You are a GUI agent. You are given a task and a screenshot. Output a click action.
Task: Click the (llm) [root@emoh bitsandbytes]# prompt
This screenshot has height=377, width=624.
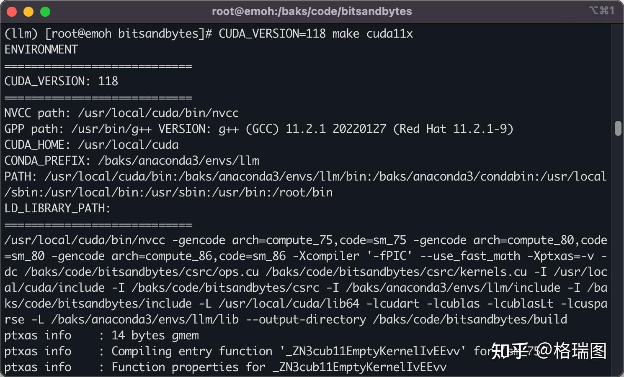pos(108,33)
